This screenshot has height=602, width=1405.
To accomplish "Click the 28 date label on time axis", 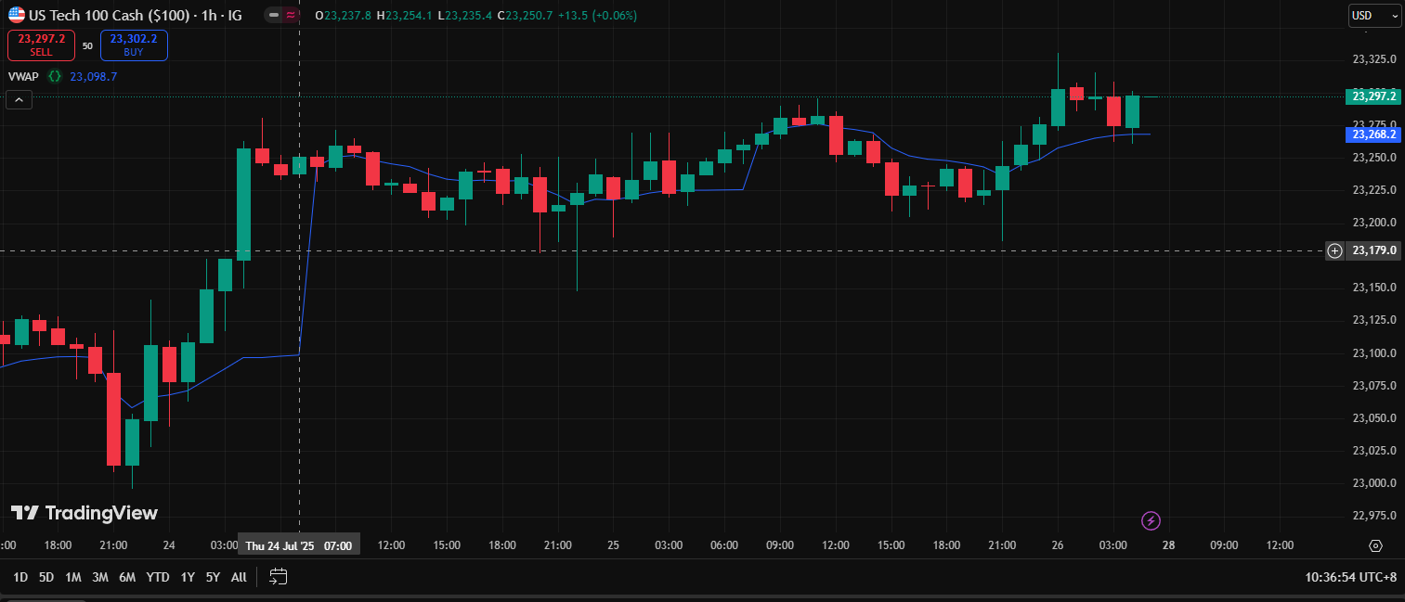I will pyautogui.click(x=1168, y=545).
